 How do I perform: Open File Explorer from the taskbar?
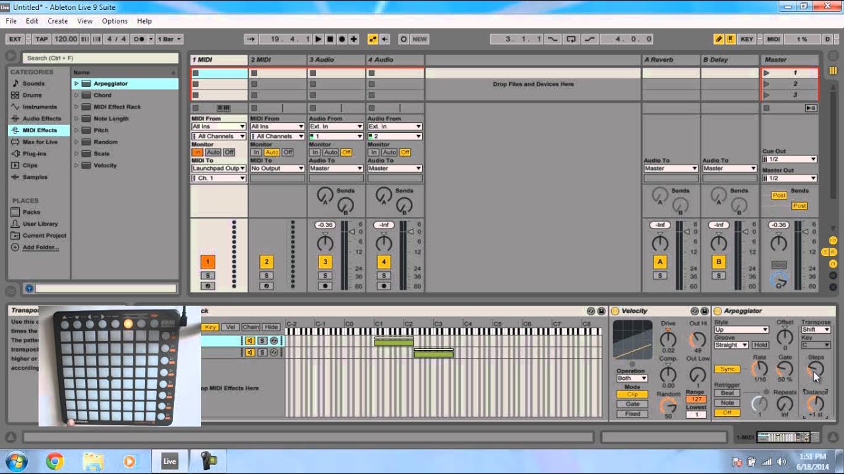click(x=93, y=461)
